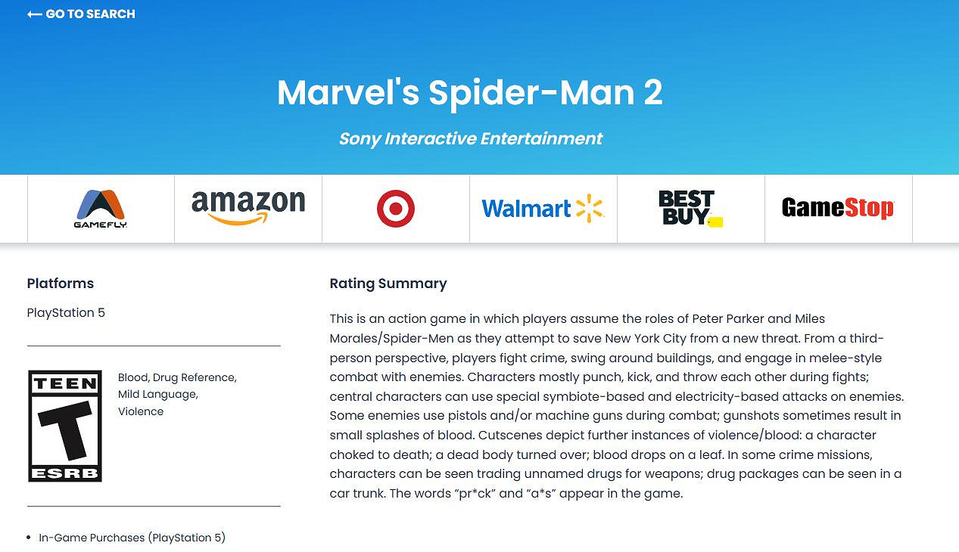Click the Marvel's Spider-Man 2 title
The width and height of the screenshot is (959, 552).
470,92
